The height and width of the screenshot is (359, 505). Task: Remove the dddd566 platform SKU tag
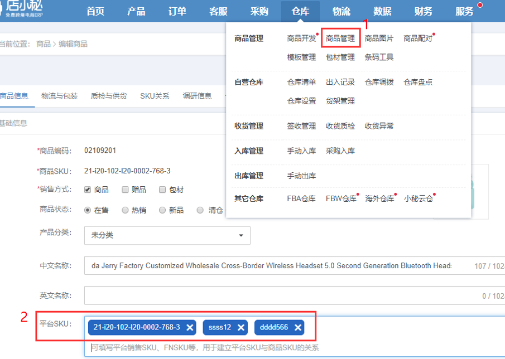(x=299, y=327)
